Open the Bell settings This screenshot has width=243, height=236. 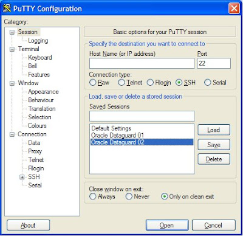coord(32,66)
